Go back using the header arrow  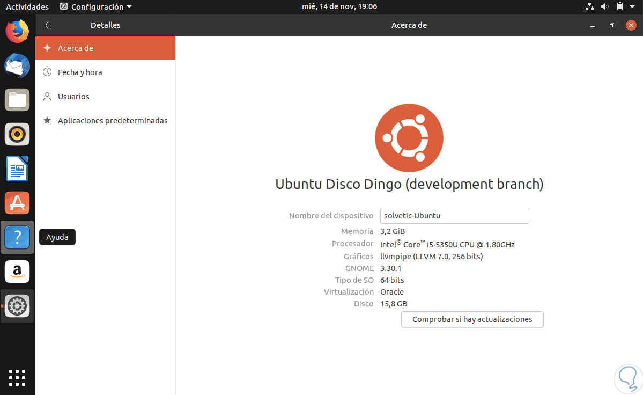coord(47,25)
